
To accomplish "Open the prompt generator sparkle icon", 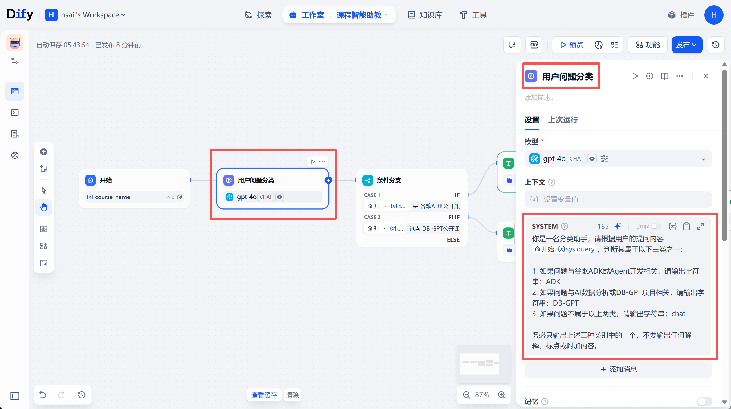I will point(618,226).
